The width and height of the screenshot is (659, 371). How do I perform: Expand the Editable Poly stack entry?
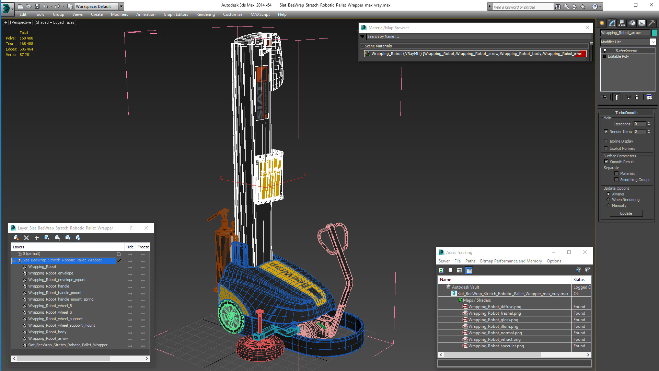[604, 56]
